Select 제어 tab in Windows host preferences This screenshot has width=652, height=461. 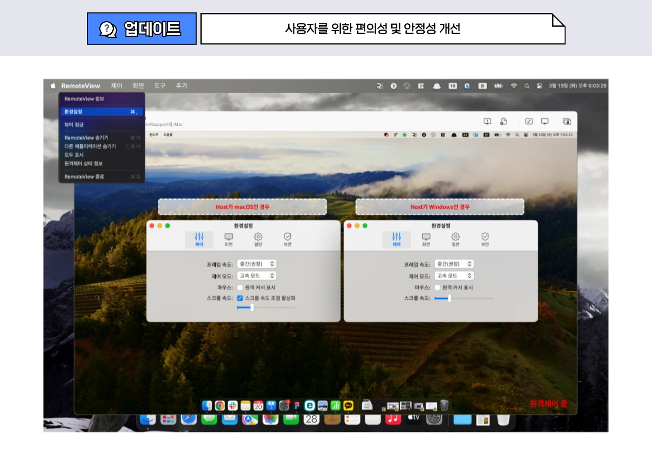click(x=397, y=240)
